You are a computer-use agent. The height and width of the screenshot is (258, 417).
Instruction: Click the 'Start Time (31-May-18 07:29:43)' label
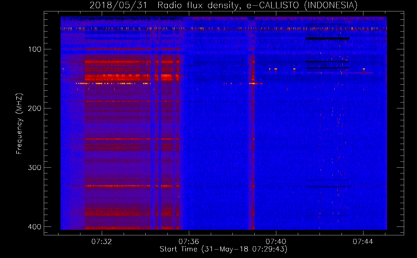(x=223, y=249)
